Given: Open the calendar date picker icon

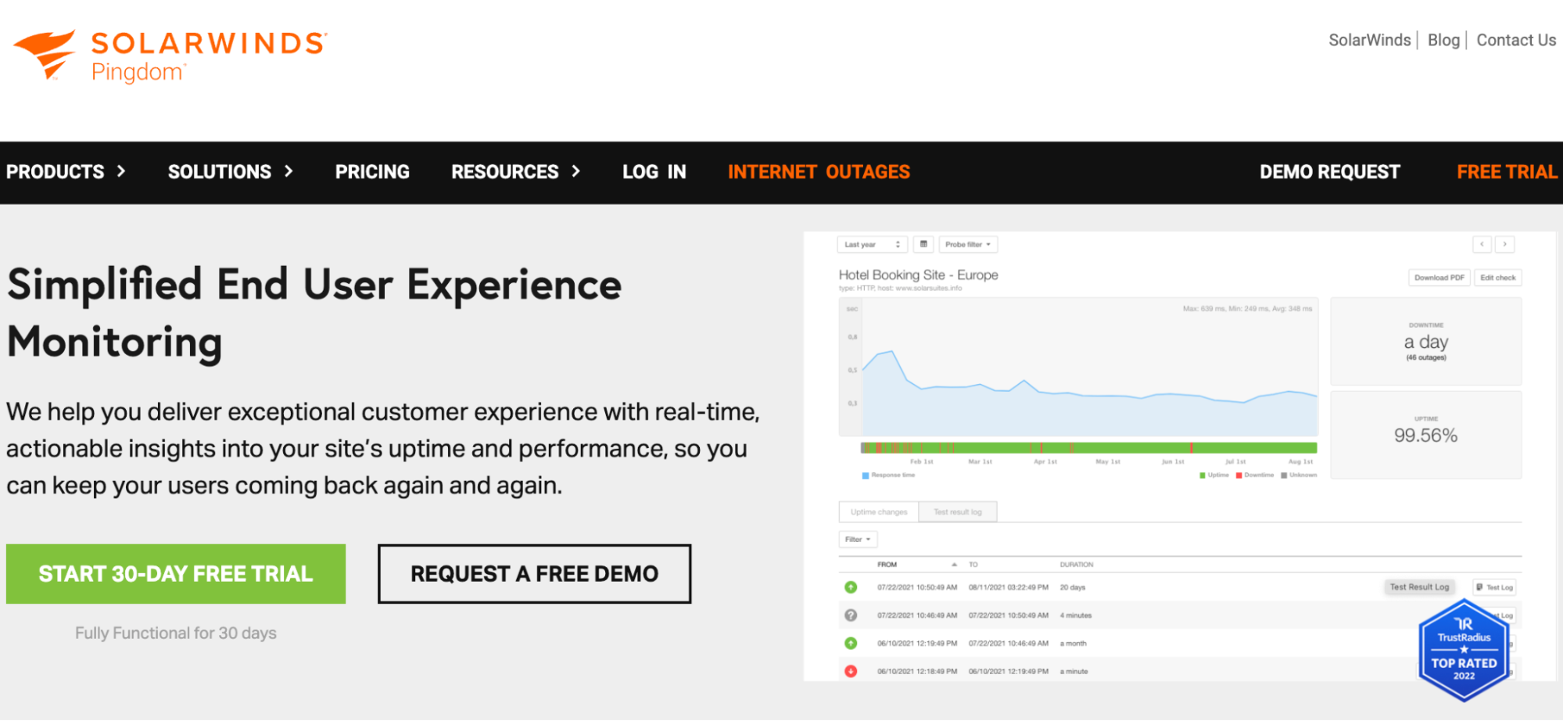Looking at the screenshot, I should point(923,245).
